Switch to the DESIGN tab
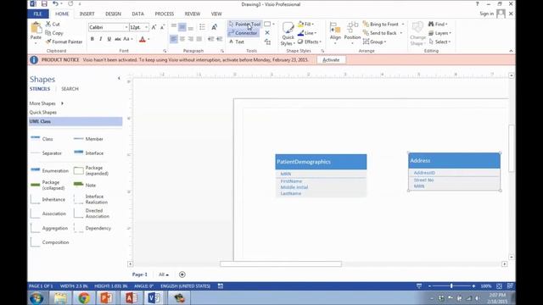Viewport: 543px width, 305px height. tap(113, 14)
